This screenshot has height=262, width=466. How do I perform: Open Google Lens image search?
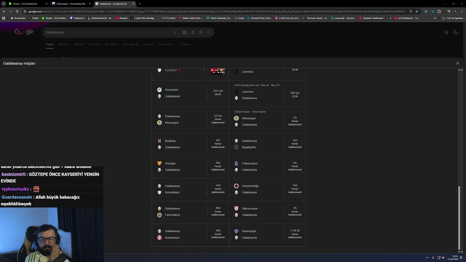[201, 32]
